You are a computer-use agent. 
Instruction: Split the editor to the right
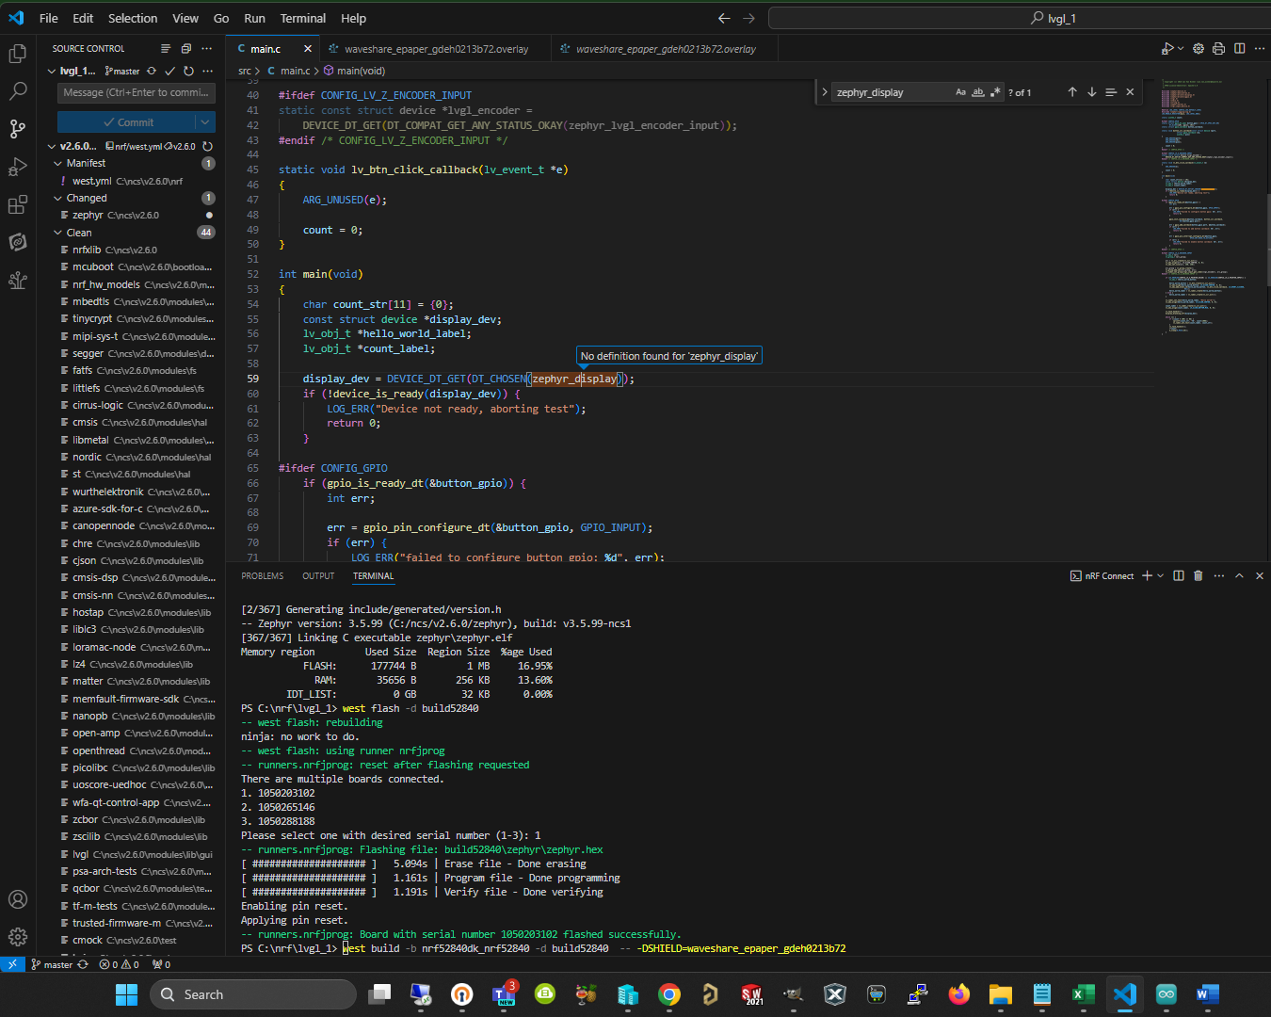[1239, 48]
